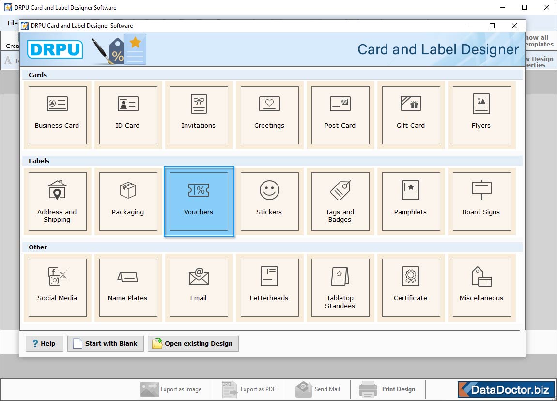Viewport: 557px width, 401px height.
Task: Choose the Stickers smiley tile
Action: click(x=270, y=201)
